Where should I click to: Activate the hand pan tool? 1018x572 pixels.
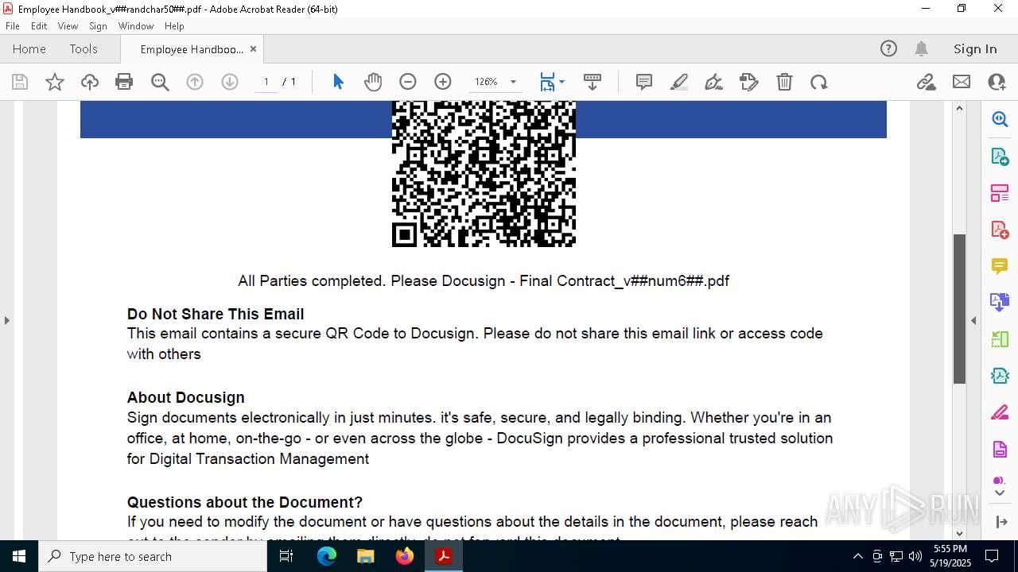(x=373, y=82)
